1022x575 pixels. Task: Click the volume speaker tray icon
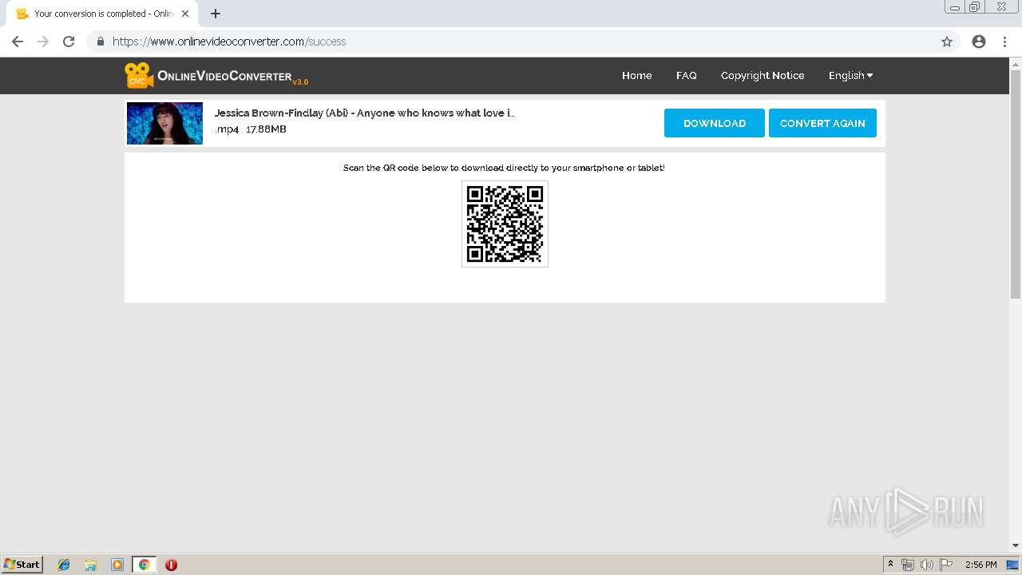[x=926, y=565]
